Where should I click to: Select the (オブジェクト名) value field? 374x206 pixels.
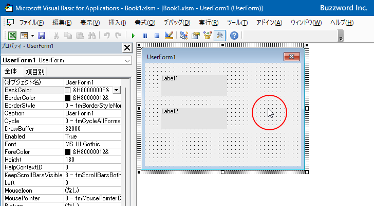[92, 82]
